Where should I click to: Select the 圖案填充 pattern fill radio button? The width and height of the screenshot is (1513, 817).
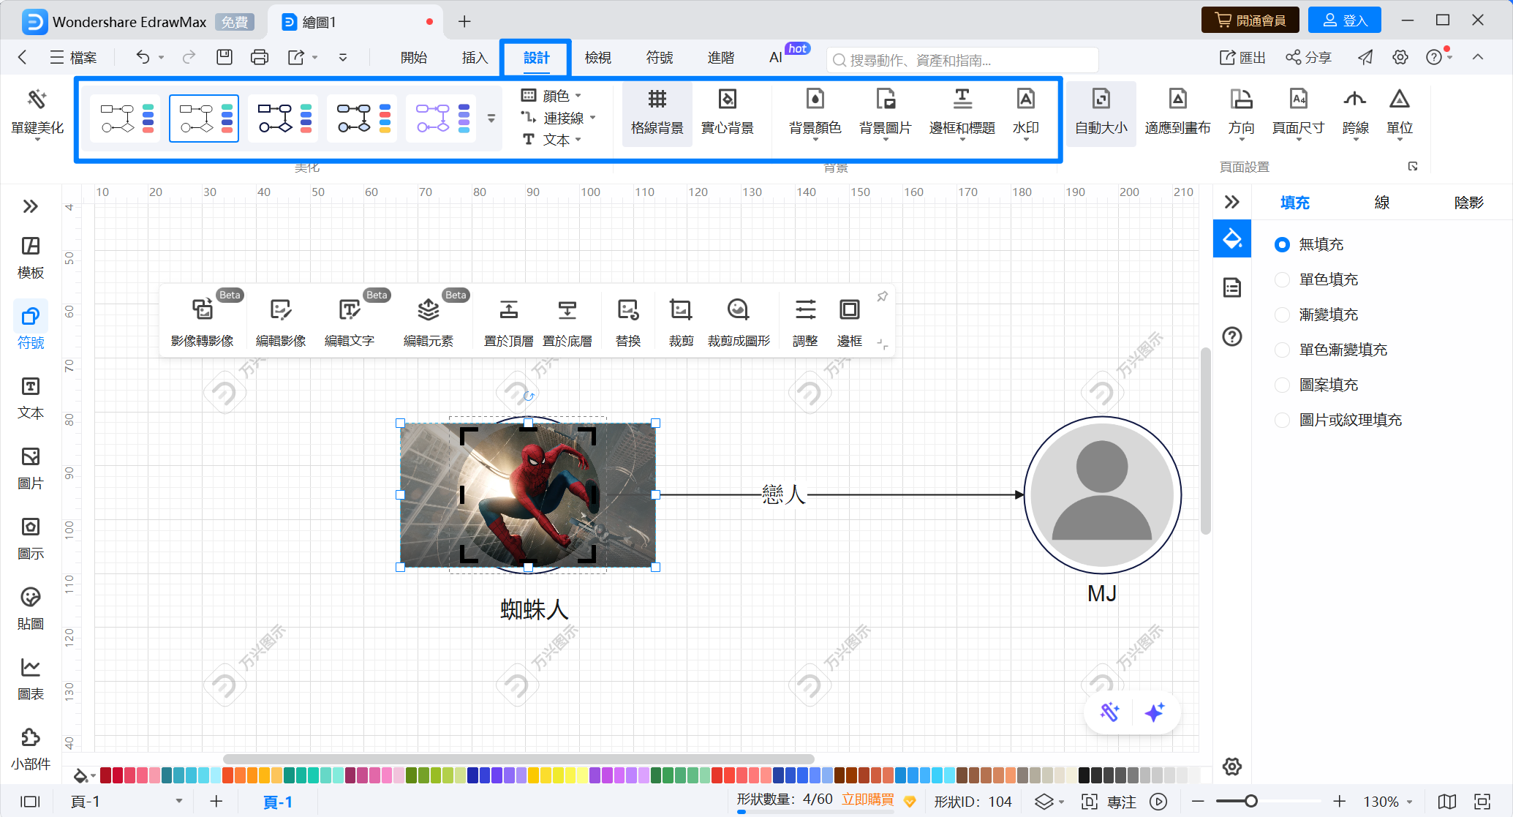[x=1282, y=385]
